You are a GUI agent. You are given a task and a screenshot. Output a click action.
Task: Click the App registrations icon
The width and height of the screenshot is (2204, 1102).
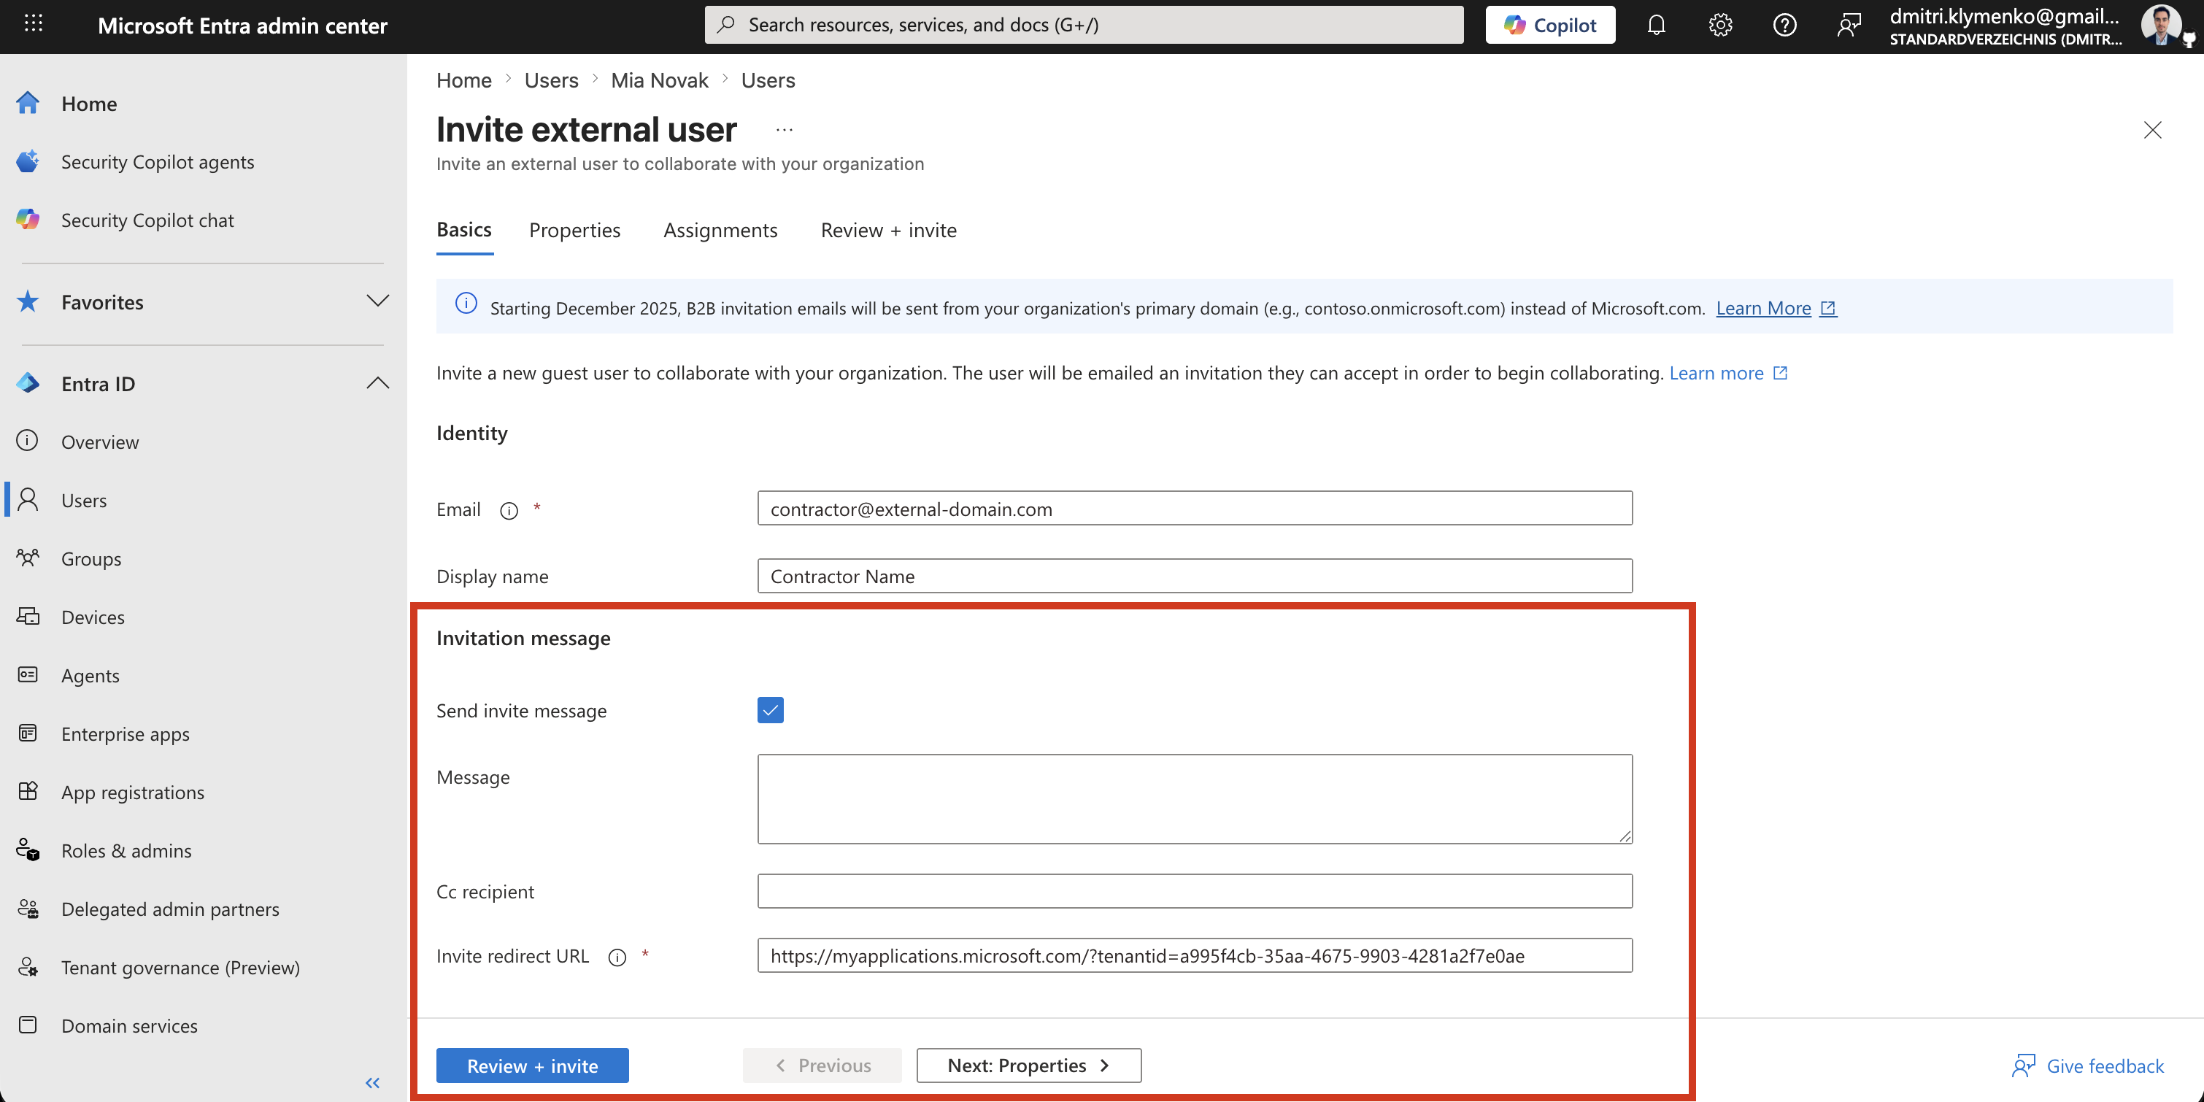(28, 791)
